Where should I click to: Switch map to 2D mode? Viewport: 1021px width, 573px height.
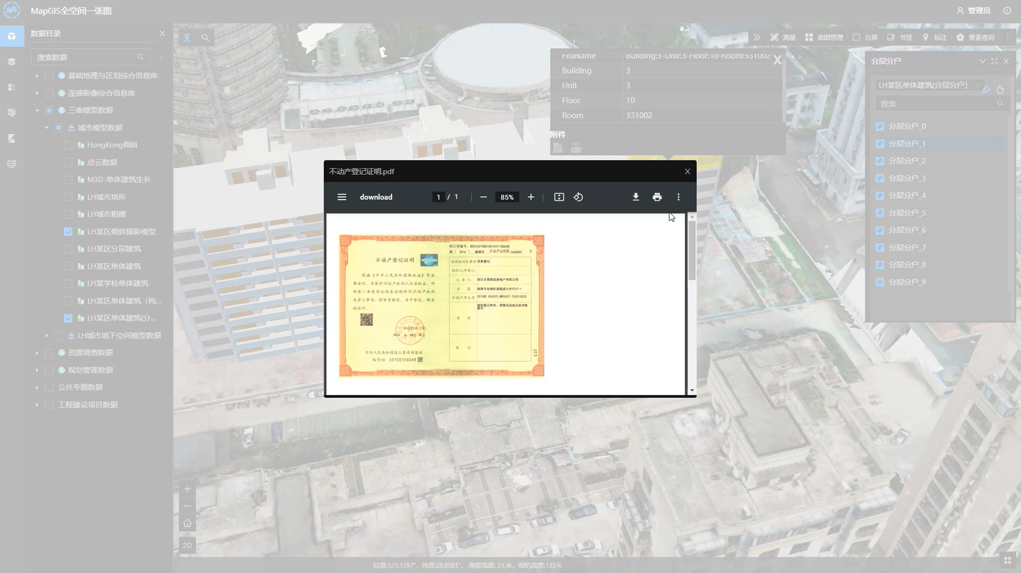click(x=187, y=546)
